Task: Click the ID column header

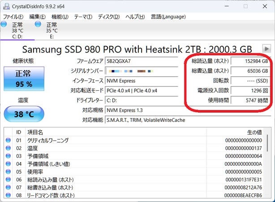Action: pyautogui.click(x=19, y=132)
